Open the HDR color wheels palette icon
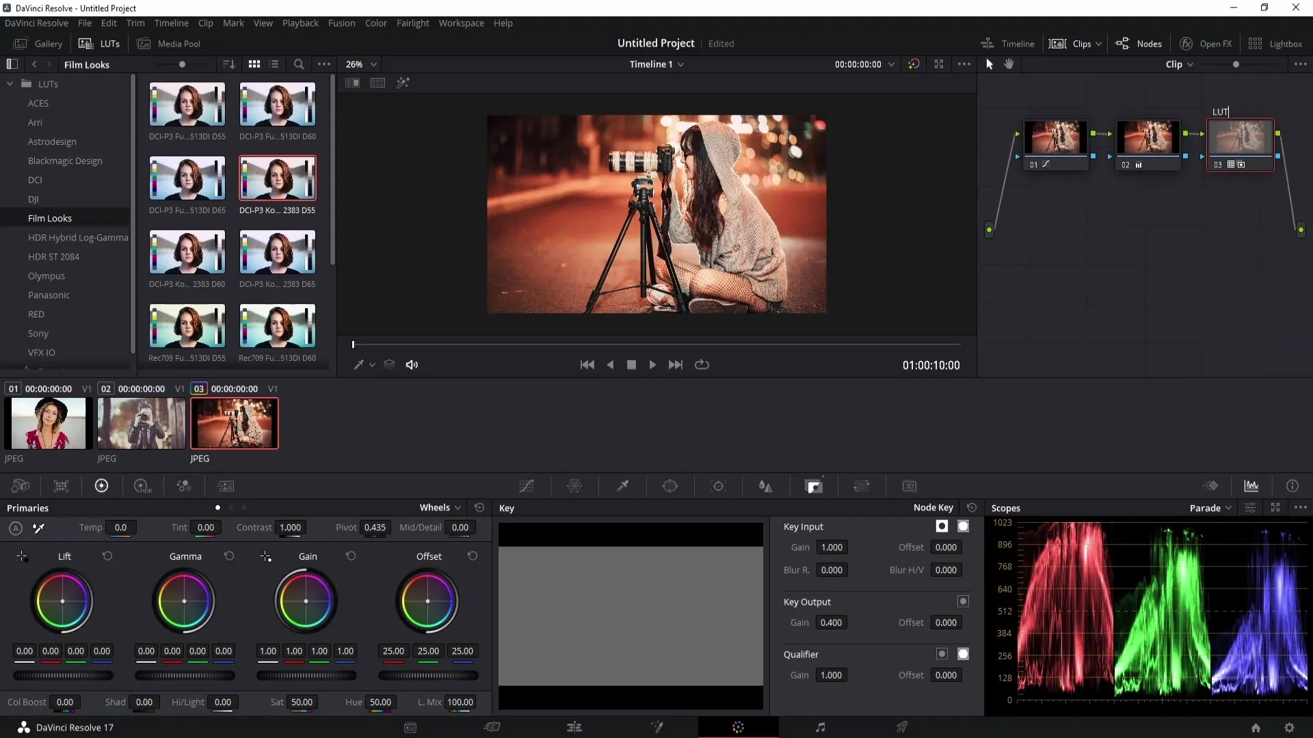 tap(143, 486)
